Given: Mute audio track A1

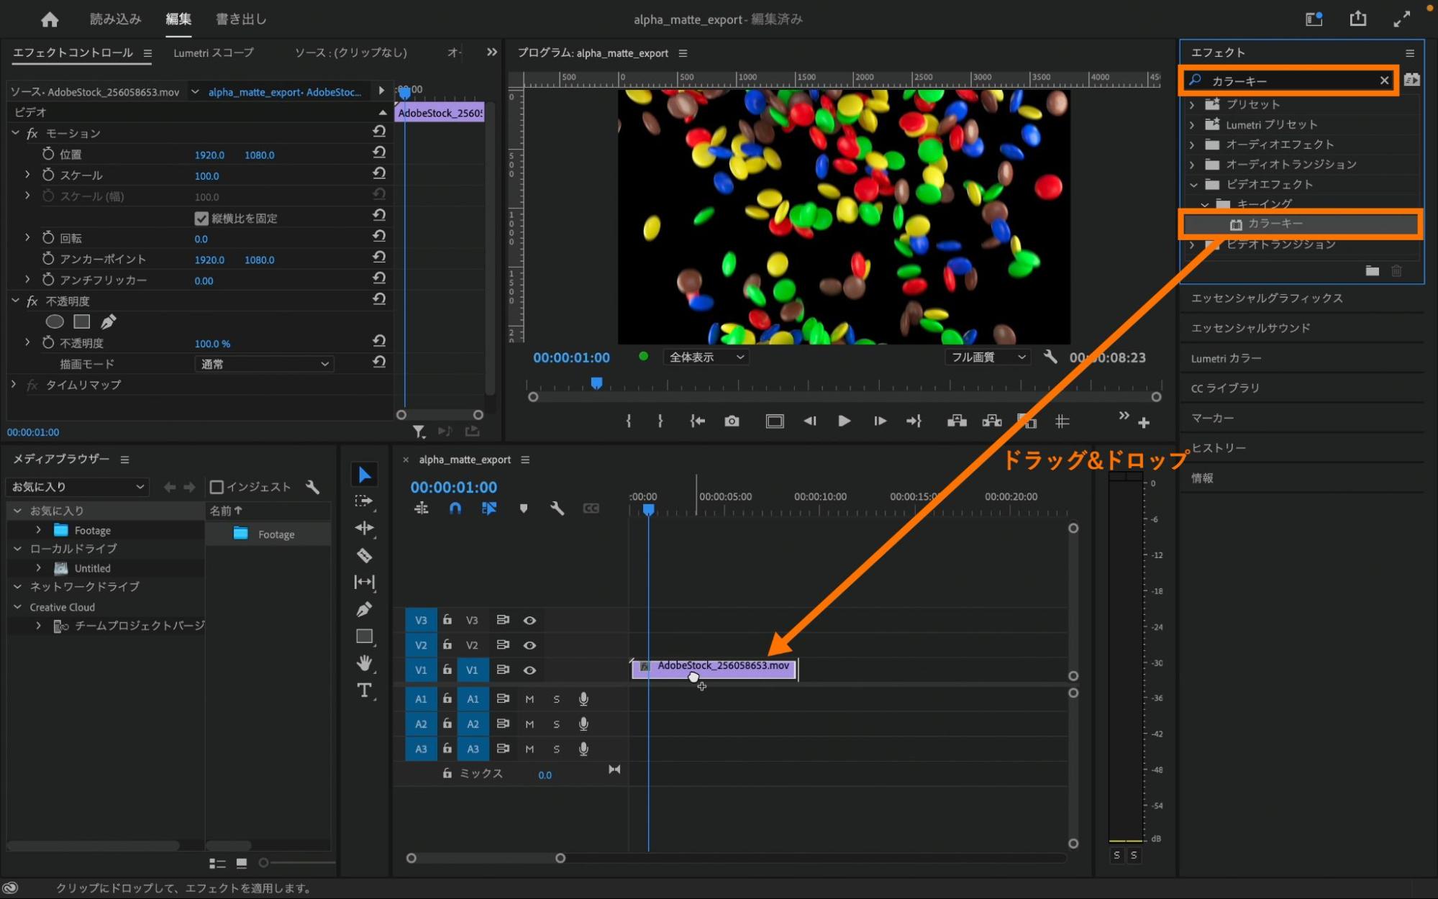Looking at the screenshot, I should click(x=529, y=699).
